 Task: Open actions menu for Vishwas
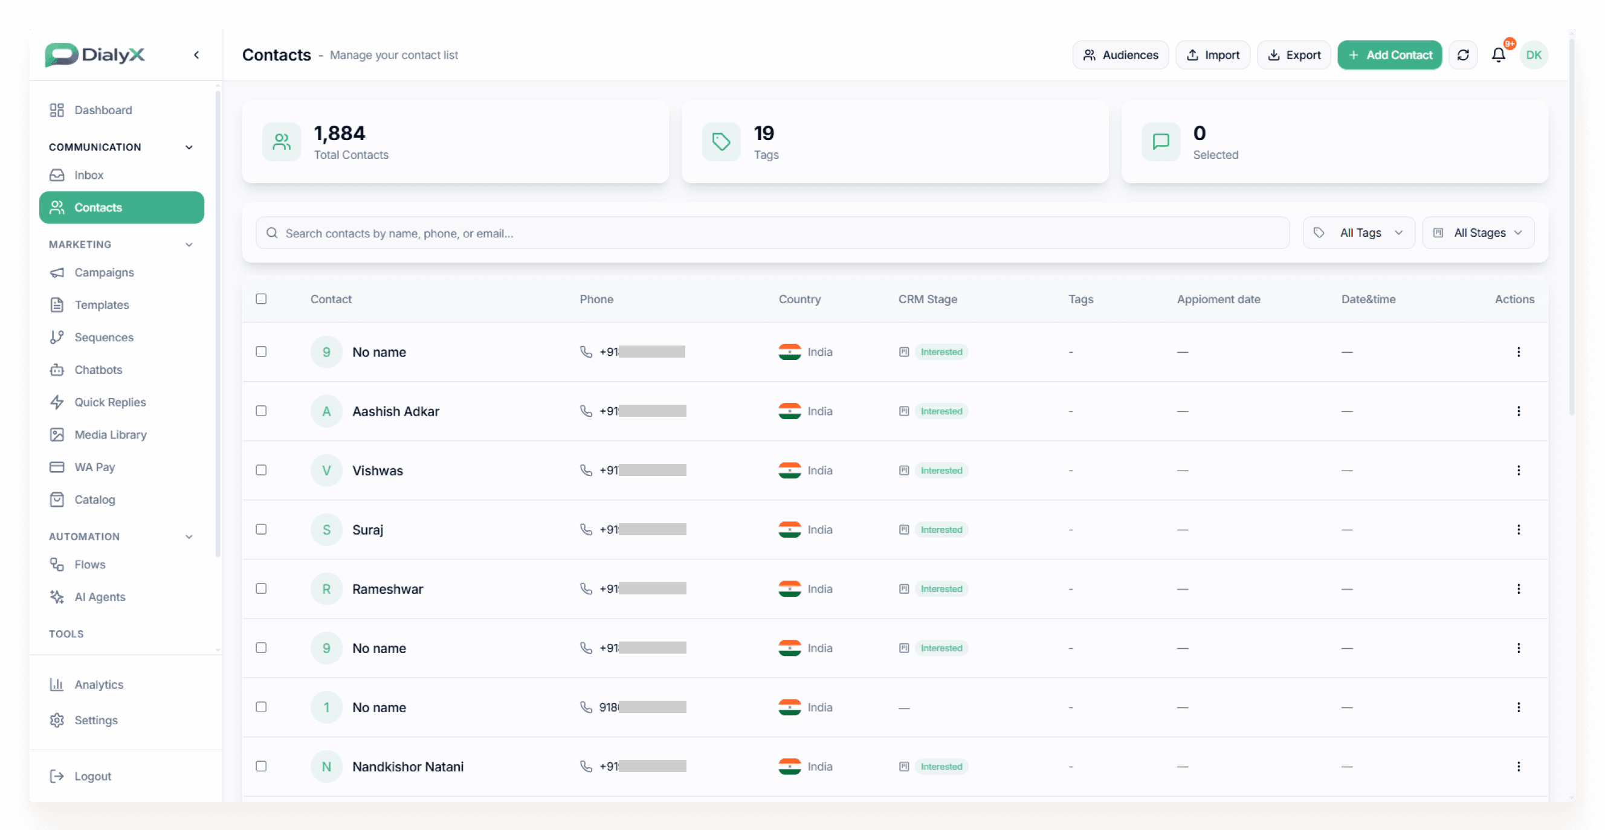click(1518, 470)
